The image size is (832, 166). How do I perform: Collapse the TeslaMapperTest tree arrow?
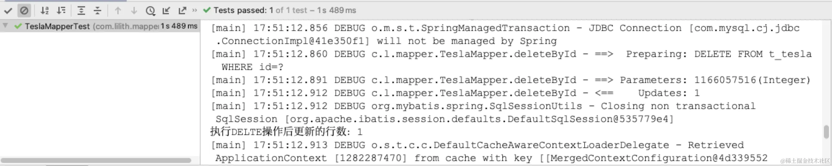6,26
